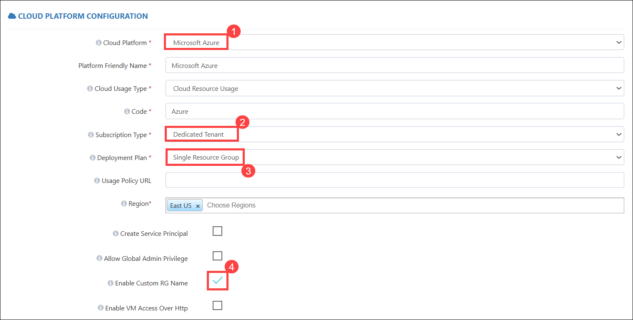This screenshot has height=320, width=633.
Task: Click the Platform Friendly Name input field
Action: pyautogui.click(x=394, y=65)
